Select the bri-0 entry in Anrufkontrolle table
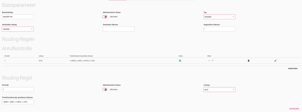302x112 pixels. coord(41,61)
